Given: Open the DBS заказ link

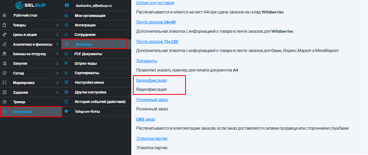Looking at the screenshot, I should click(146, 119).
